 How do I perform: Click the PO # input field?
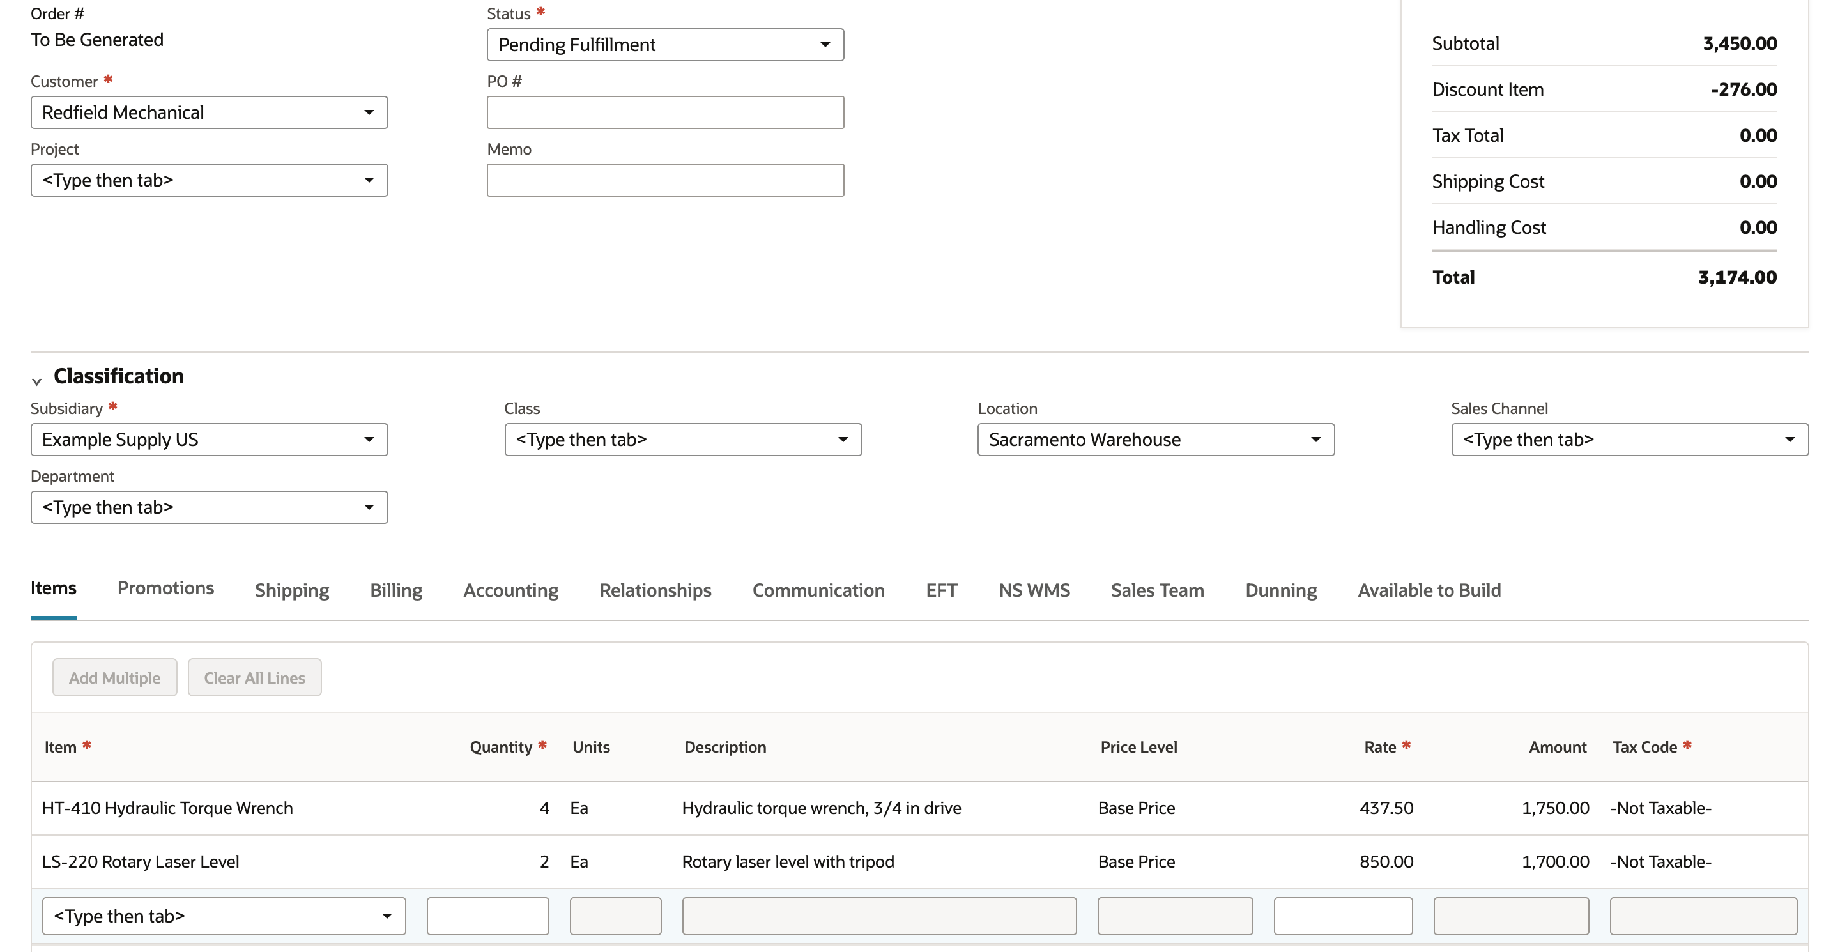tap(665, 112)
